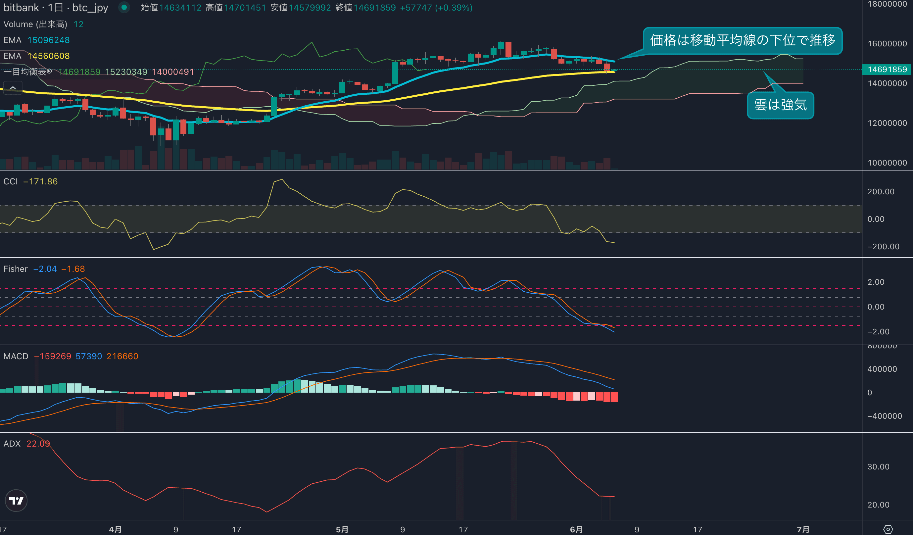Collapse the indicator legend with chevron

(13, 88)
